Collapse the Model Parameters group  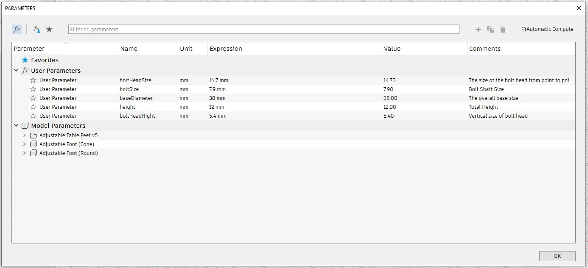[16, 126]
